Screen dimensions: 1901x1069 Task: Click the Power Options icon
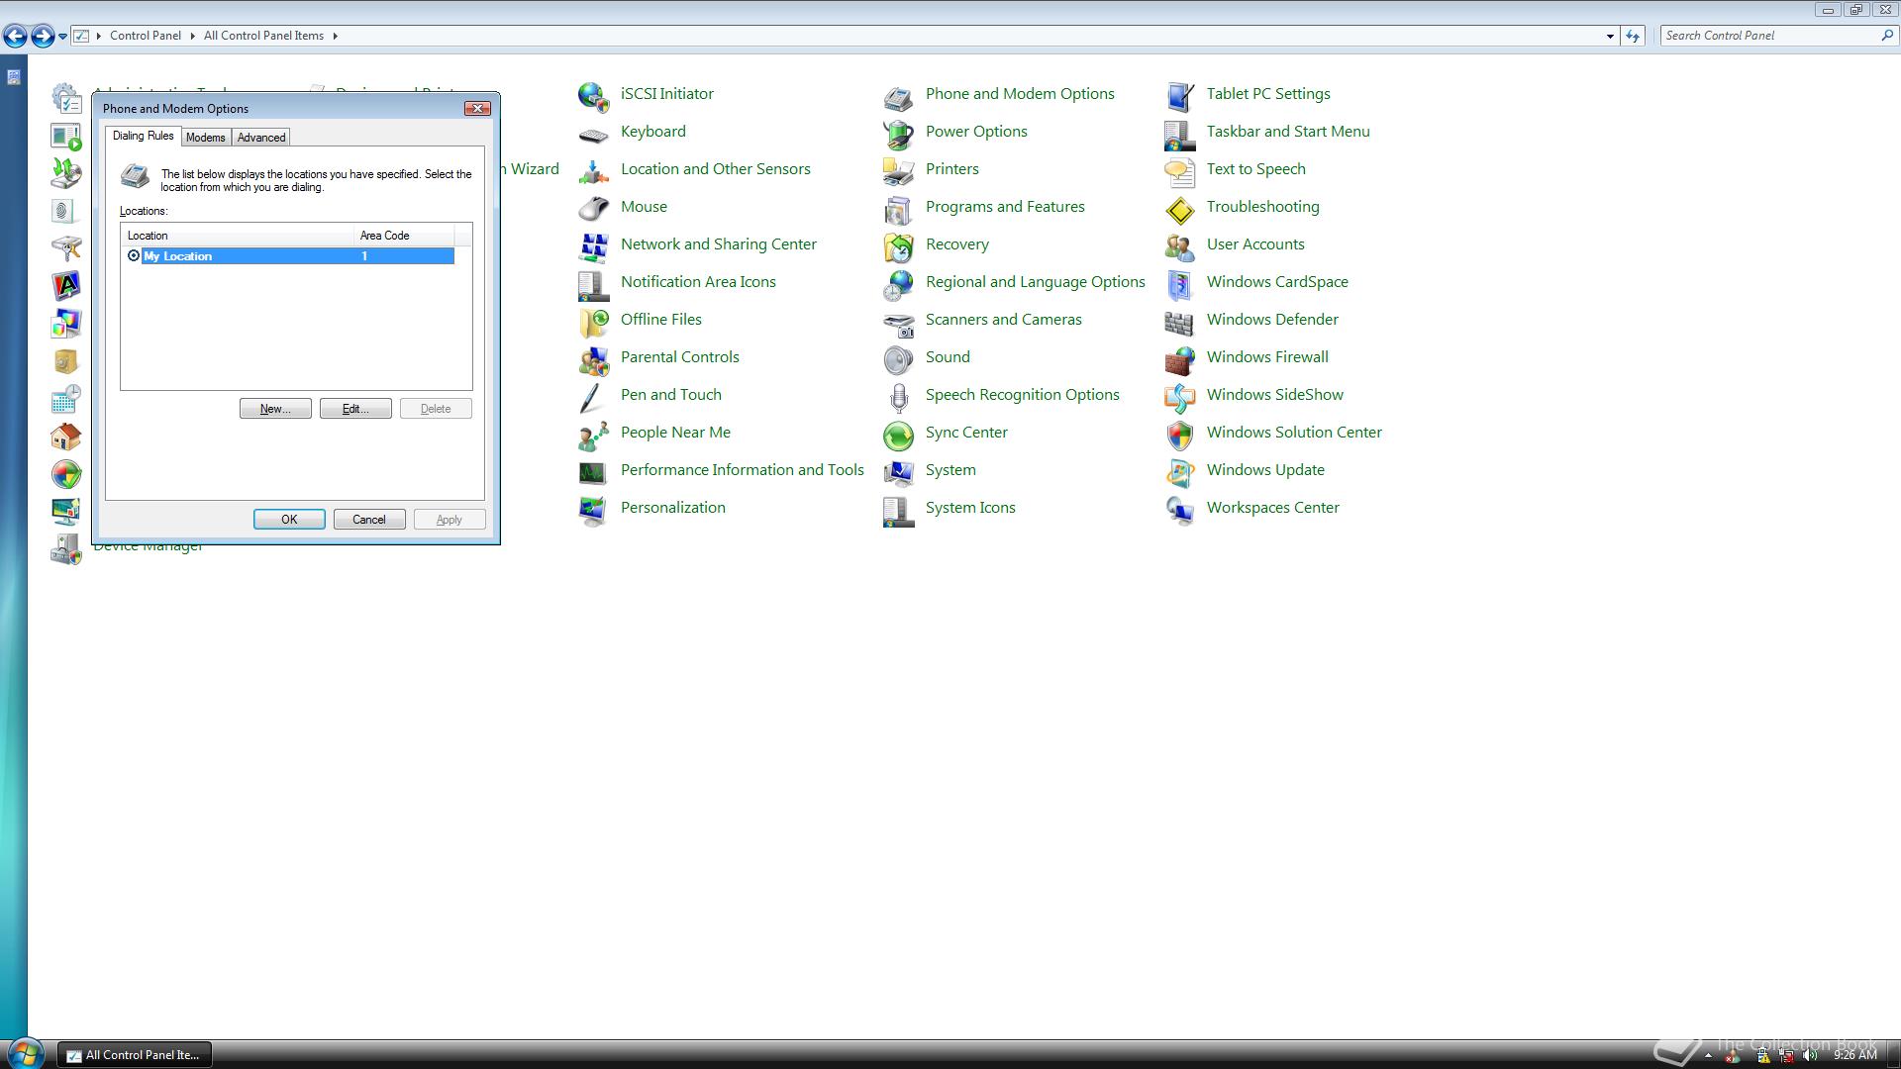tap(898, 133)
